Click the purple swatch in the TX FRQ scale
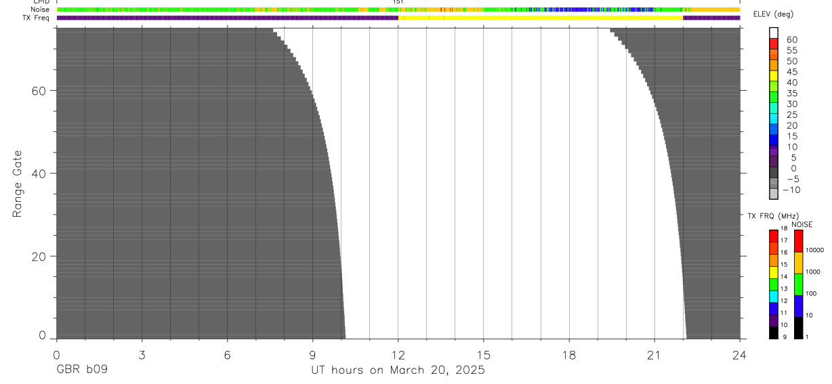This screenshot has width=832, height=384. coord(774,320)
